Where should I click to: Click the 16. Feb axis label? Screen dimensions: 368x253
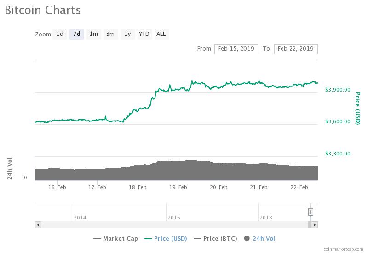[x=57, y=187]
